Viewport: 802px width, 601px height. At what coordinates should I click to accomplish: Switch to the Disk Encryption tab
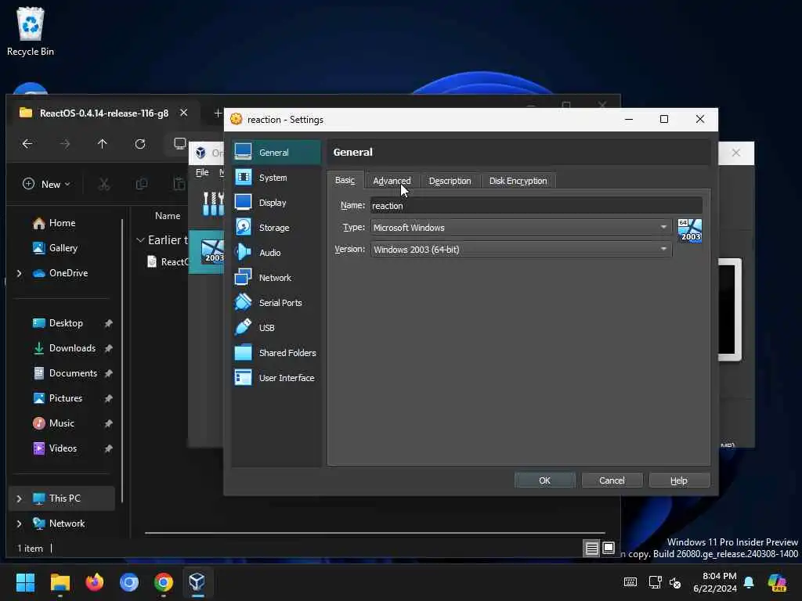(x=518, y=181)
